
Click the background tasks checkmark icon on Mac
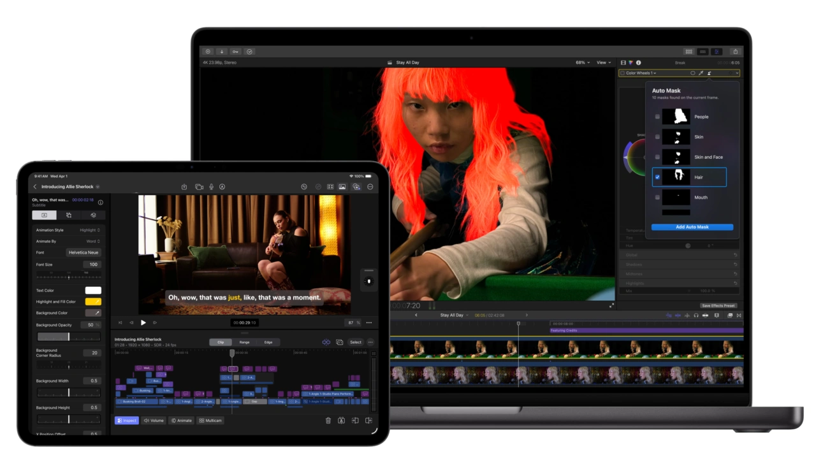pyautogui.click(x=249, y=52)
